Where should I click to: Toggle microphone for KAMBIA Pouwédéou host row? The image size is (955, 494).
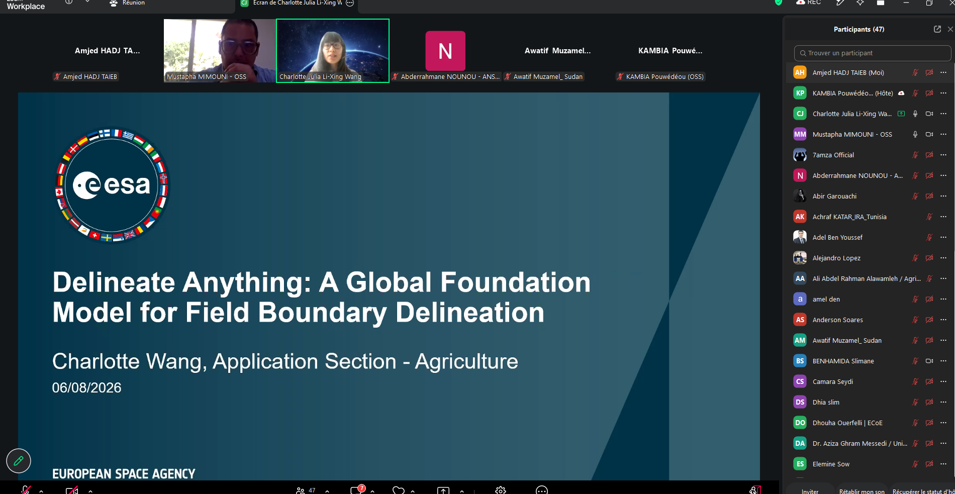click(x=915, y=93)
